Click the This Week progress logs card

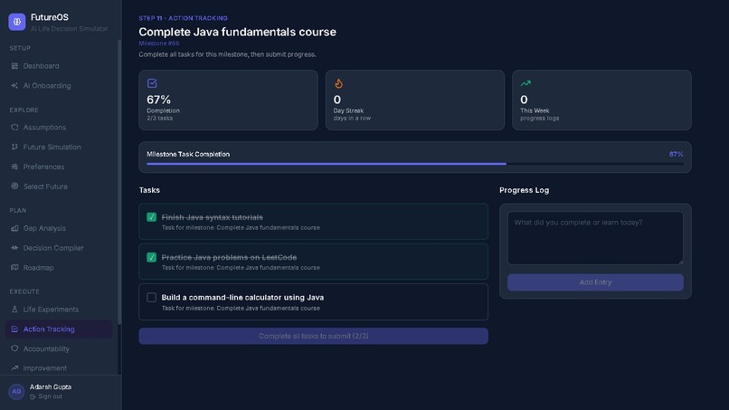[x=601, y=100]
